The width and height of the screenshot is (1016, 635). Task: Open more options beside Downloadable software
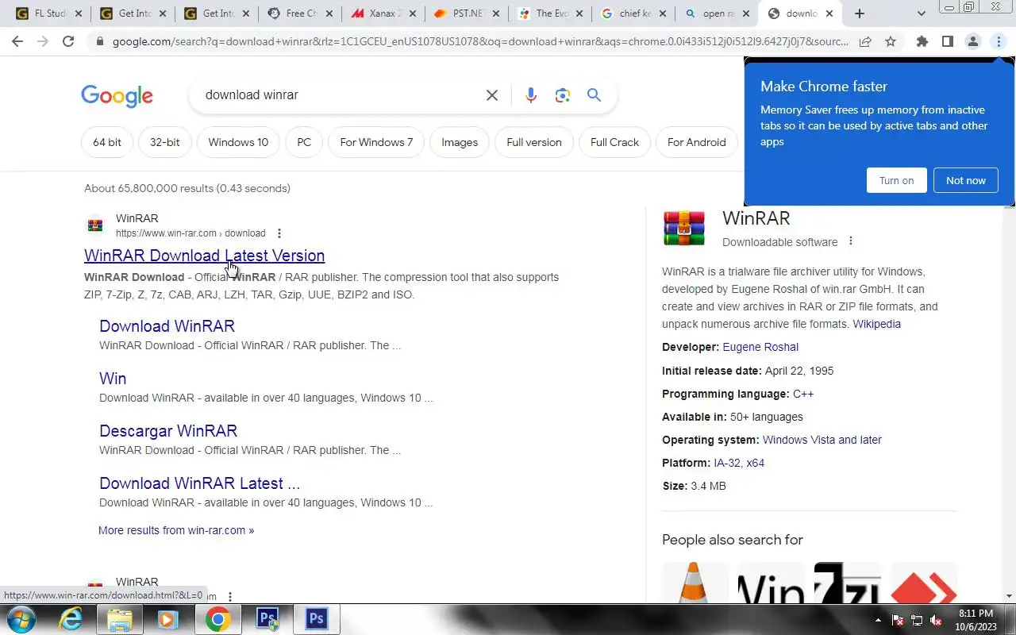pyautogui.click(x=851, y=241)
